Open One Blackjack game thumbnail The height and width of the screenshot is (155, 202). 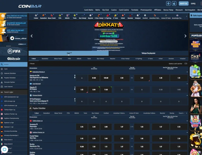[x=195, y=57]
